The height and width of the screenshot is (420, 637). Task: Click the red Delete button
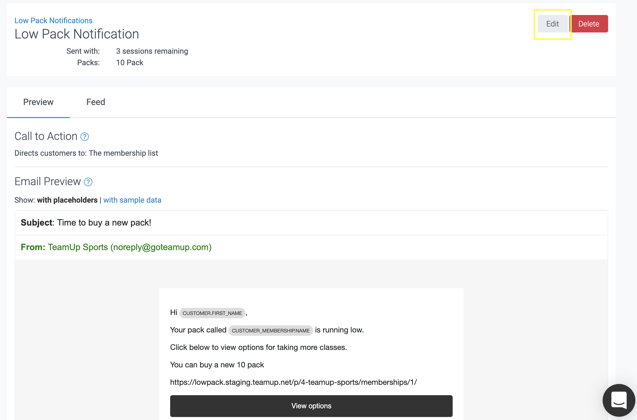click(x=589, y=24)
